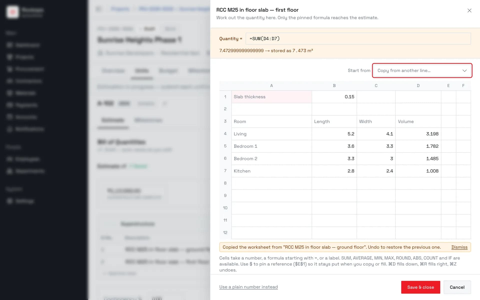Click column D header
Screen dimensions: 480x300
[x=418, y=86]
